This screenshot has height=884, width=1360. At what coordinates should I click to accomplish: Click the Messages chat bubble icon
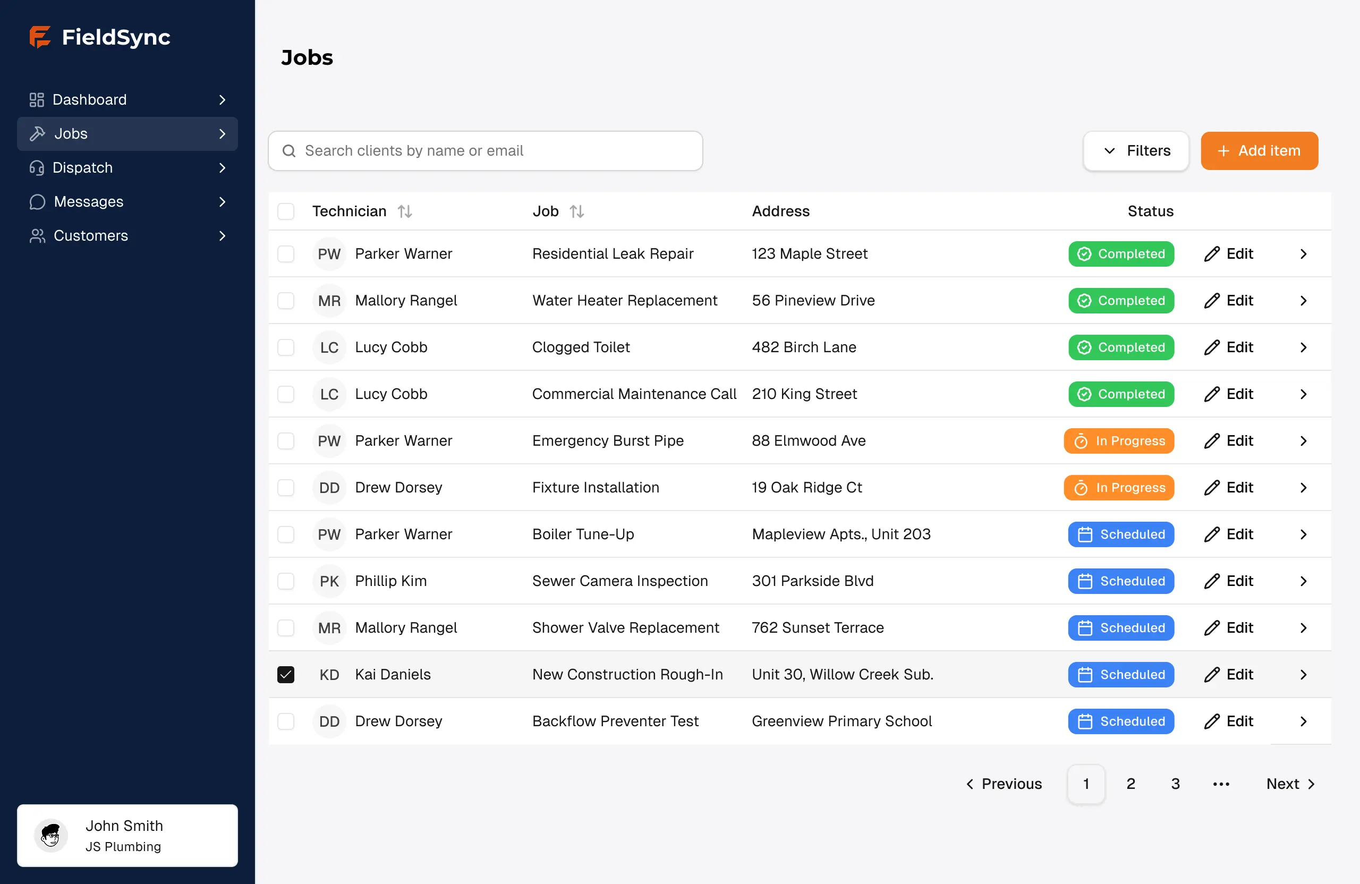point(37,202)
